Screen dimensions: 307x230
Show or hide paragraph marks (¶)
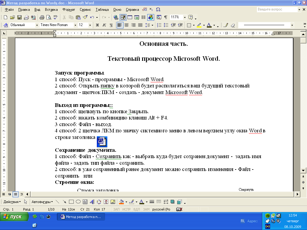[165, 17]
